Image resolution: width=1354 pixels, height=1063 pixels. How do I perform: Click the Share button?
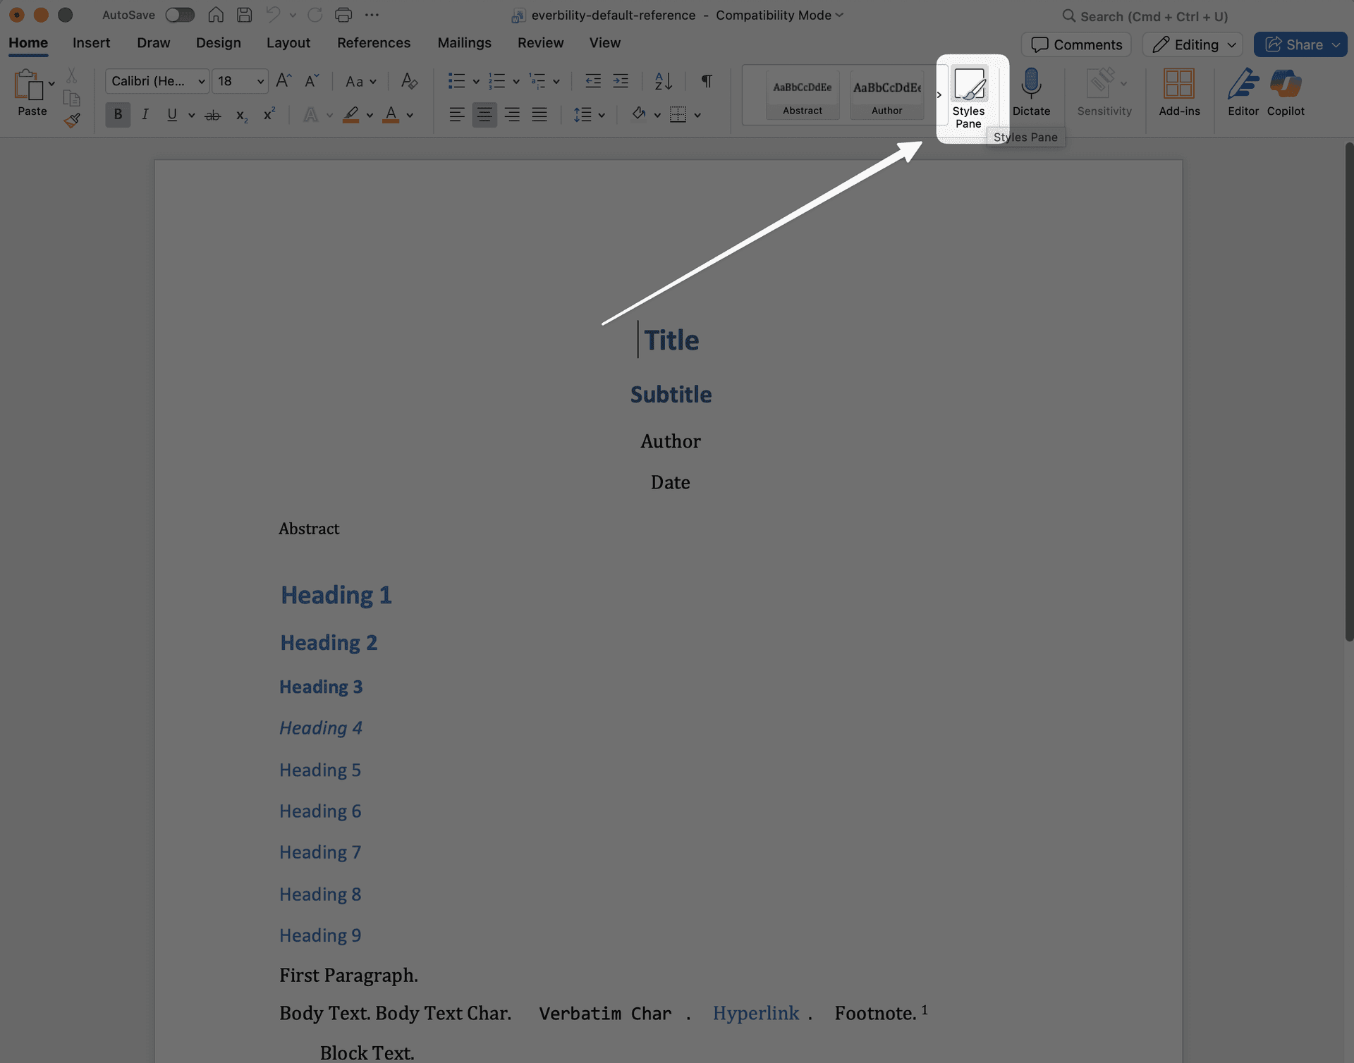1300,44
